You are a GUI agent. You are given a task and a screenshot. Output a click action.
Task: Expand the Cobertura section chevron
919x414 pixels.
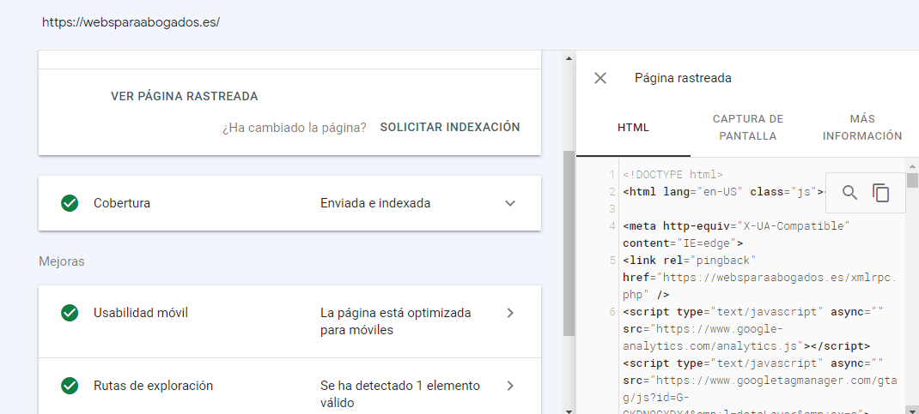(510, 203)
